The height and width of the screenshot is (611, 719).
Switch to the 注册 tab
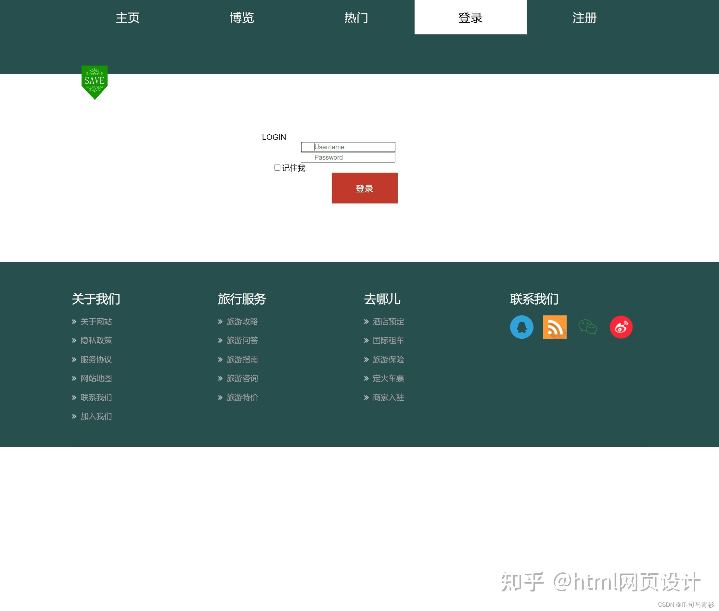point(584,17)
